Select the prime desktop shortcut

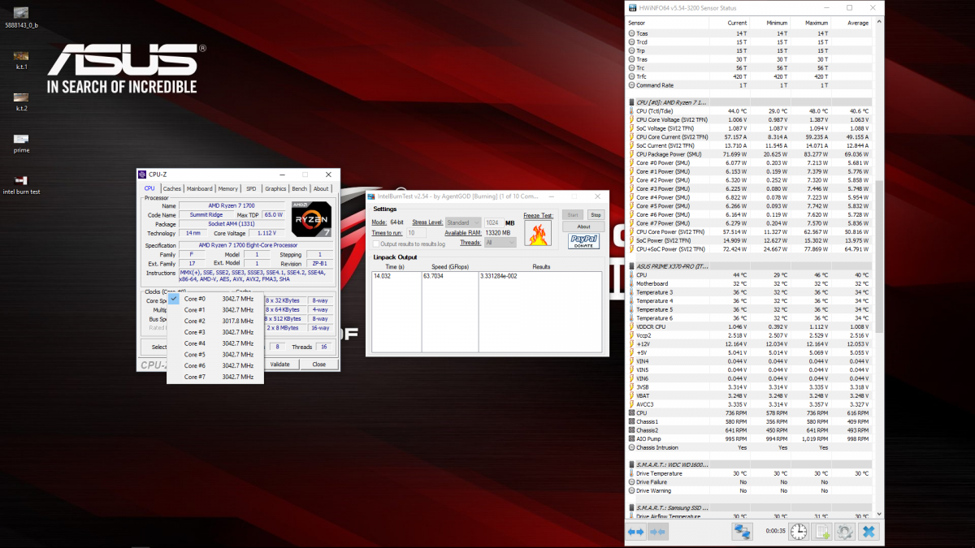coord(22,143)
